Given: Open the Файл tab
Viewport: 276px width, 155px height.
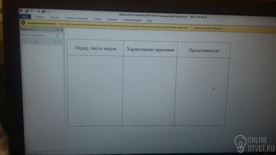Looking at the screenshot, I should [25, 17].
